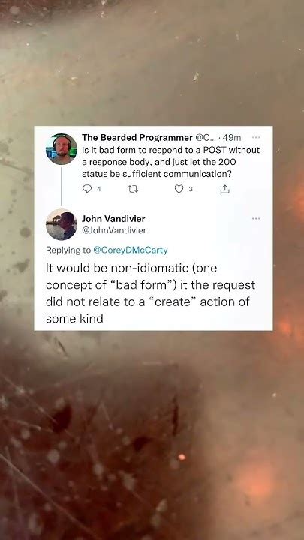Screen dimensions: 304x540
Task: Open more options on Bearded Programmer's tweet
Action: click(256, 137)
